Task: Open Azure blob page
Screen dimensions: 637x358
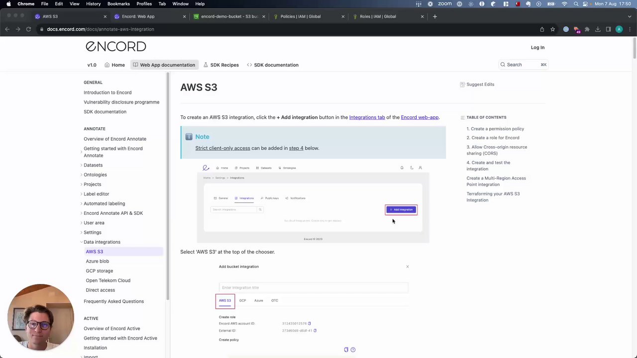Action: (97, 261)
